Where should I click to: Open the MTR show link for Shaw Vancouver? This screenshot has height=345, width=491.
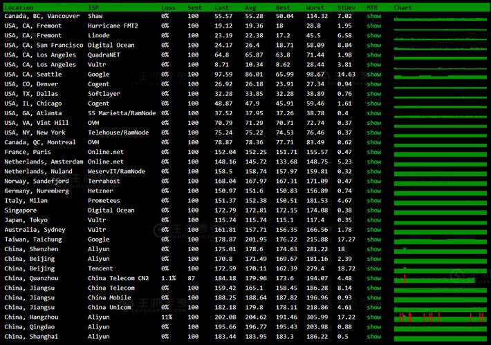[374, 16]
